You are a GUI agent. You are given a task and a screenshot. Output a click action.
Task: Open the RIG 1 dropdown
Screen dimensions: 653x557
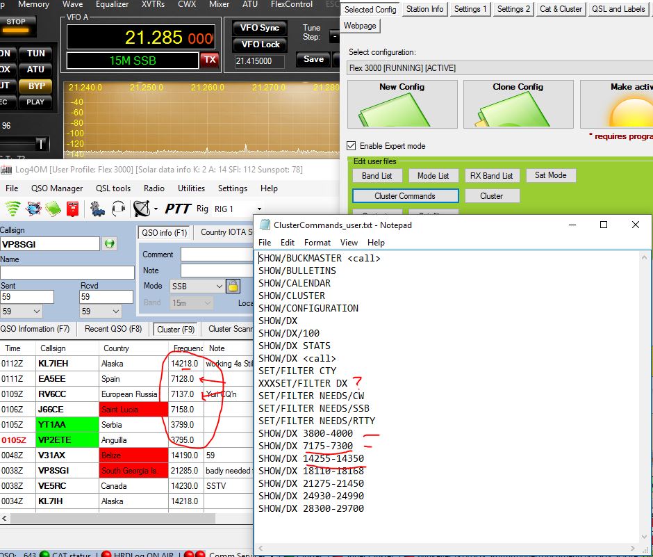click(259, 209)
